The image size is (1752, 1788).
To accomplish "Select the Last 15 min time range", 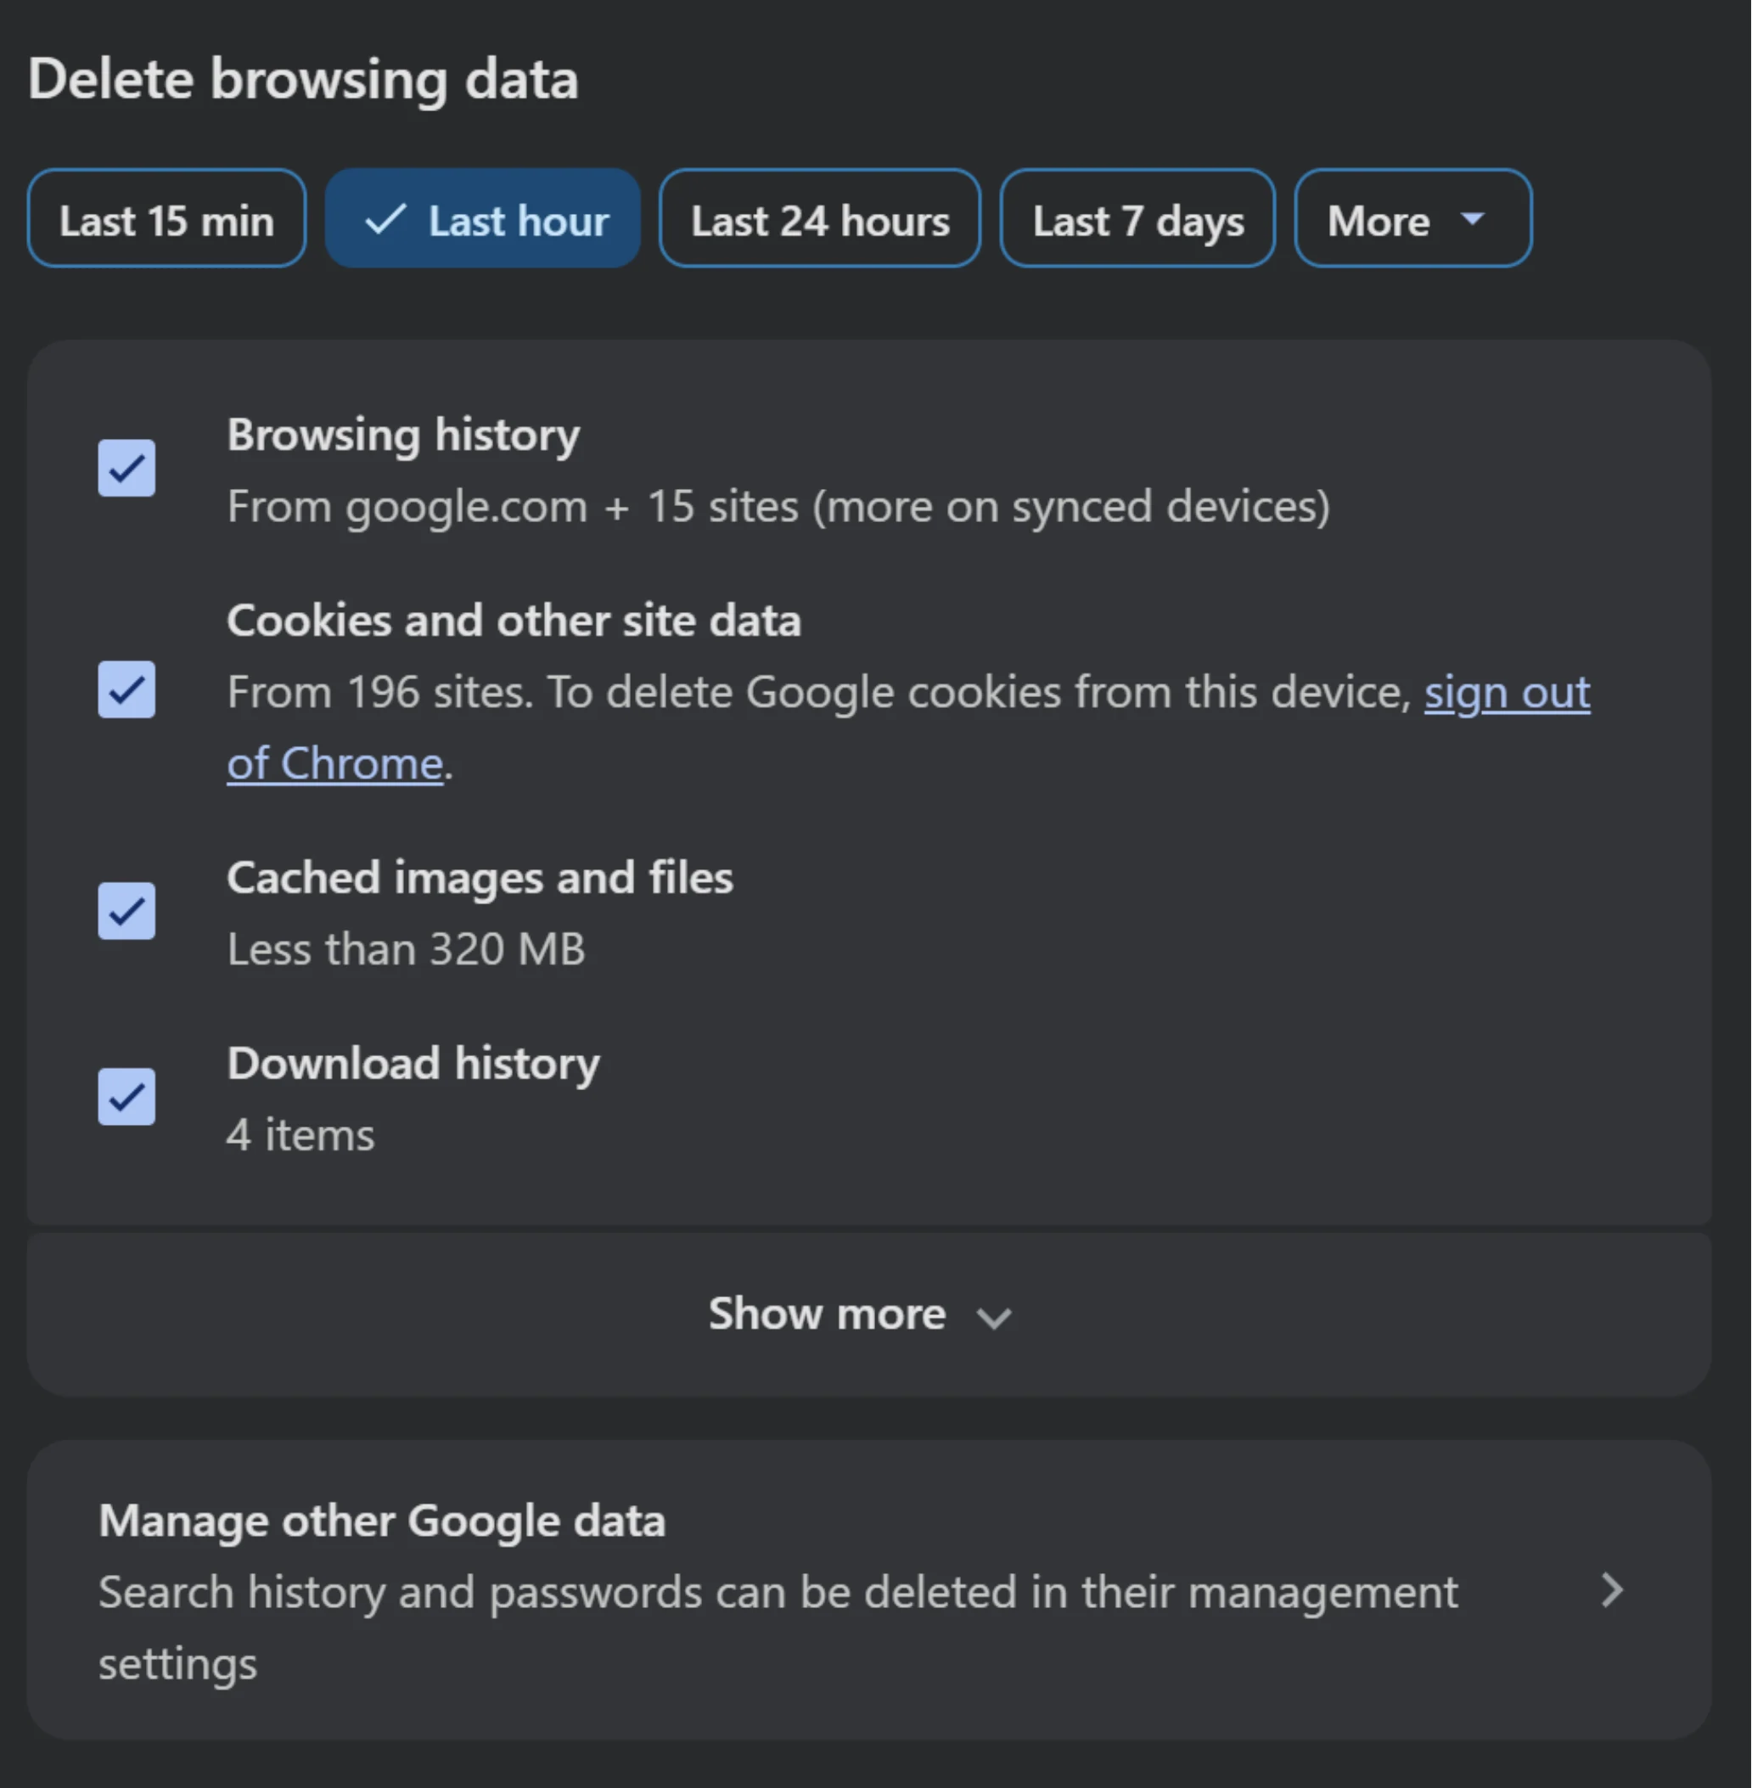I will click(166, 219).
